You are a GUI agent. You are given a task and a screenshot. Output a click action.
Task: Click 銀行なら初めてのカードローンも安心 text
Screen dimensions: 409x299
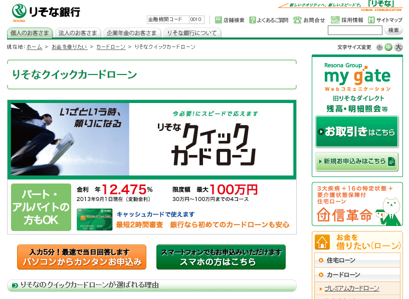[230, 224]
